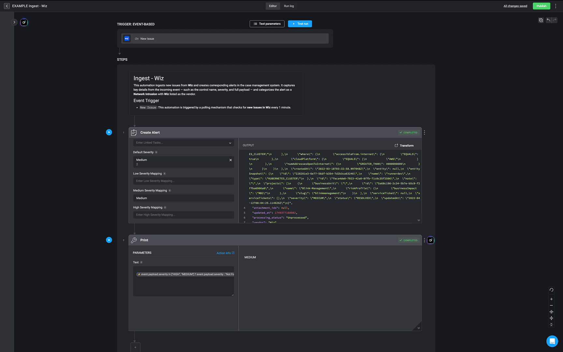The width and height of the screenshot is (563, 352).
Task: Zoom out of the canvas
Action: 551,305
